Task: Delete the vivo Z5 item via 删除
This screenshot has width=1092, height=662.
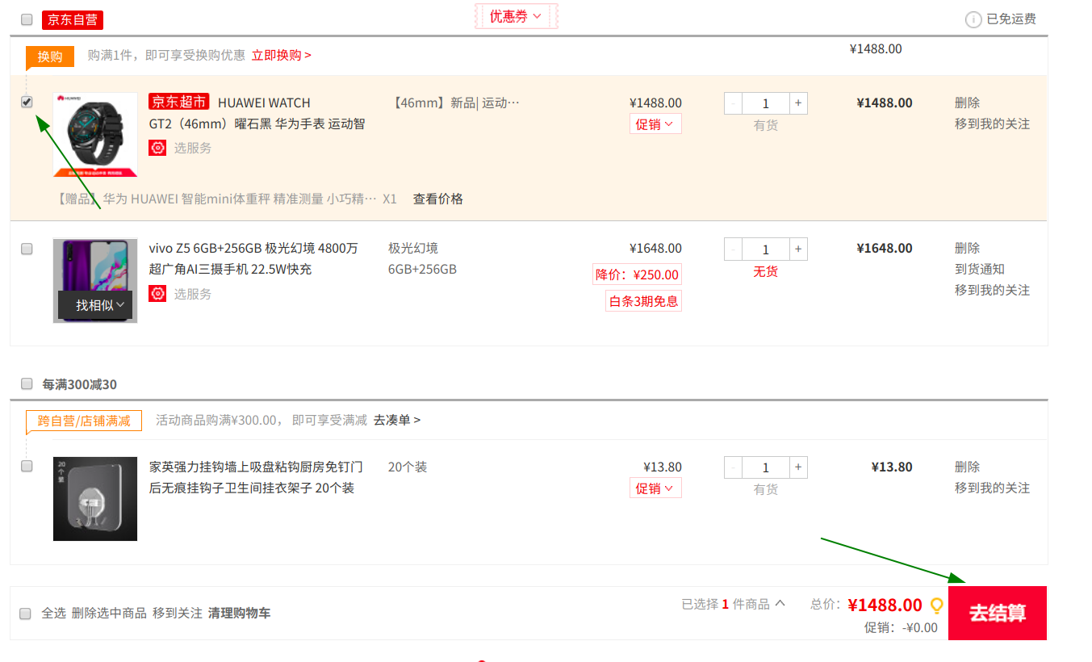Action: click(x=967, y=248)
